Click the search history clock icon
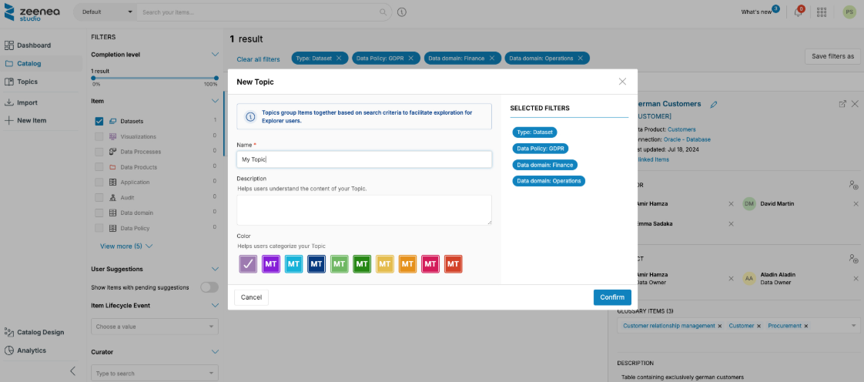Screen dimensions: 864x382 coord(402,12)
